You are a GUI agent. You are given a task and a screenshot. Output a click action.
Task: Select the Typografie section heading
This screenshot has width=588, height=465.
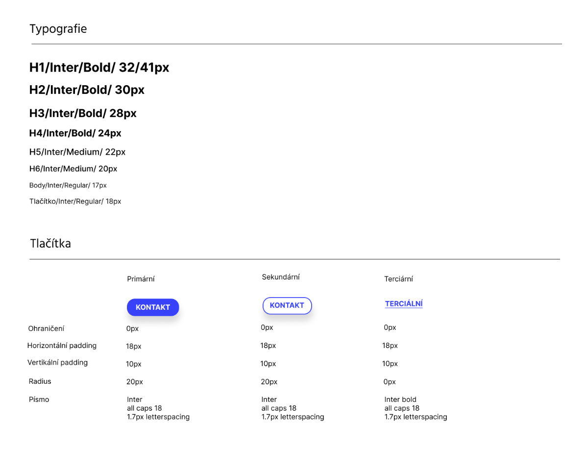click(x=58, y=29)
